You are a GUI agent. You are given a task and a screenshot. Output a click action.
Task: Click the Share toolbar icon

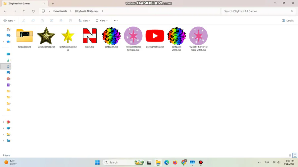click(61, 21)
